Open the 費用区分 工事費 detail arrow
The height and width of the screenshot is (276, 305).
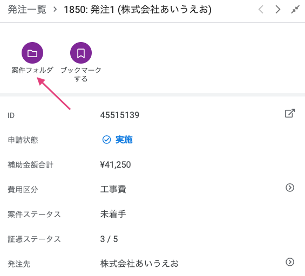tap(290, 188)
